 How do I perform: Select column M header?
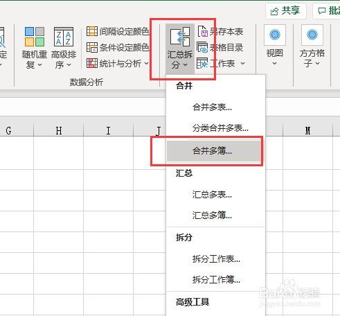[x=307, y=131]
